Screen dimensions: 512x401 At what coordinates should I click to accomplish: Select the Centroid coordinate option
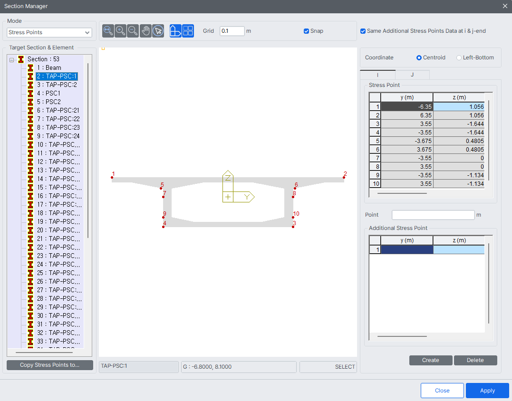(419, 58)
